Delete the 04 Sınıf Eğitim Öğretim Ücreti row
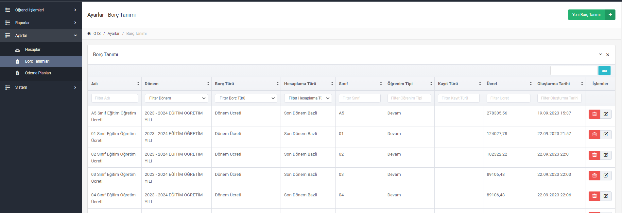 point(594,196)
